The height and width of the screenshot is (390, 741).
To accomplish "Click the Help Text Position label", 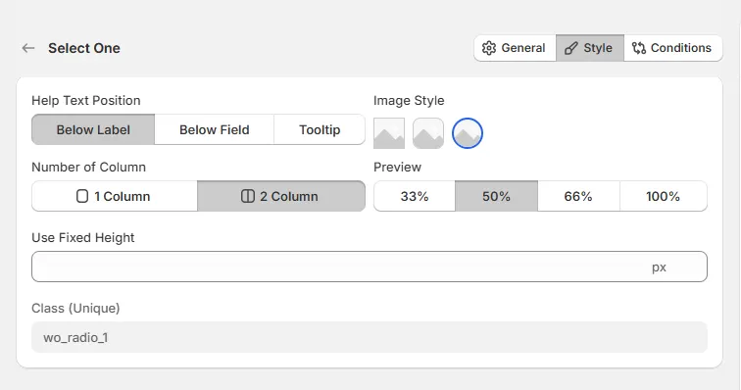I will (x=86, y=100).
